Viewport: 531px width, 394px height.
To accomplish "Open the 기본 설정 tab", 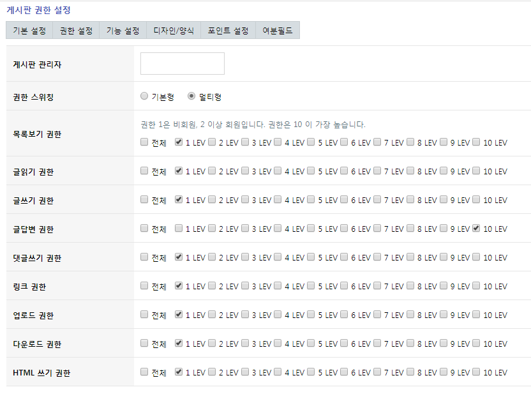I will click(29, 31).
